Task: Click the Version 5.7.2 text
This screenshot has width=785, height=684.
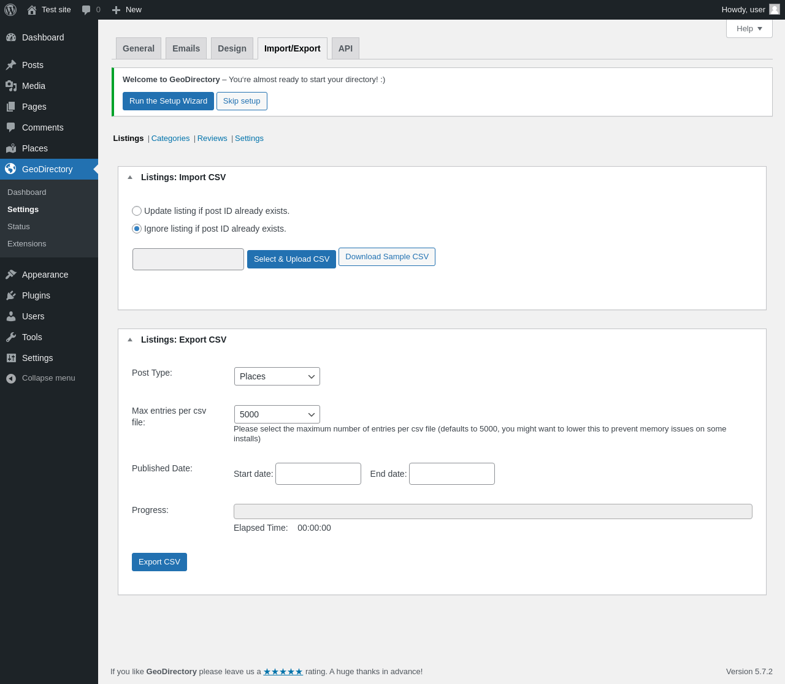Action: [x=749, y=672]
